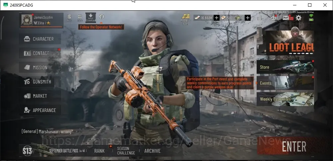Click the Elite I rank badge
The image size is (333, 161).
(x=42, y=23)
